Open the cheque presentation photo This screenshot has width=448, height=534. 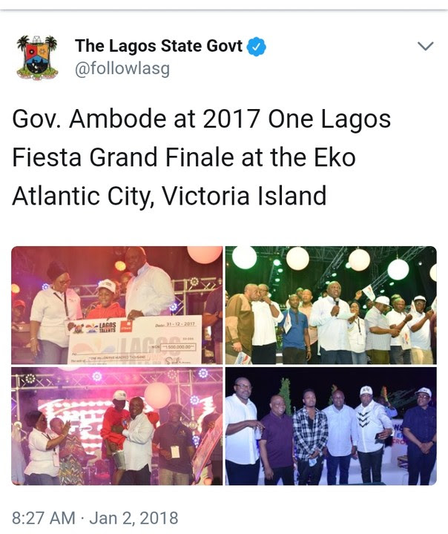(117, 305)
